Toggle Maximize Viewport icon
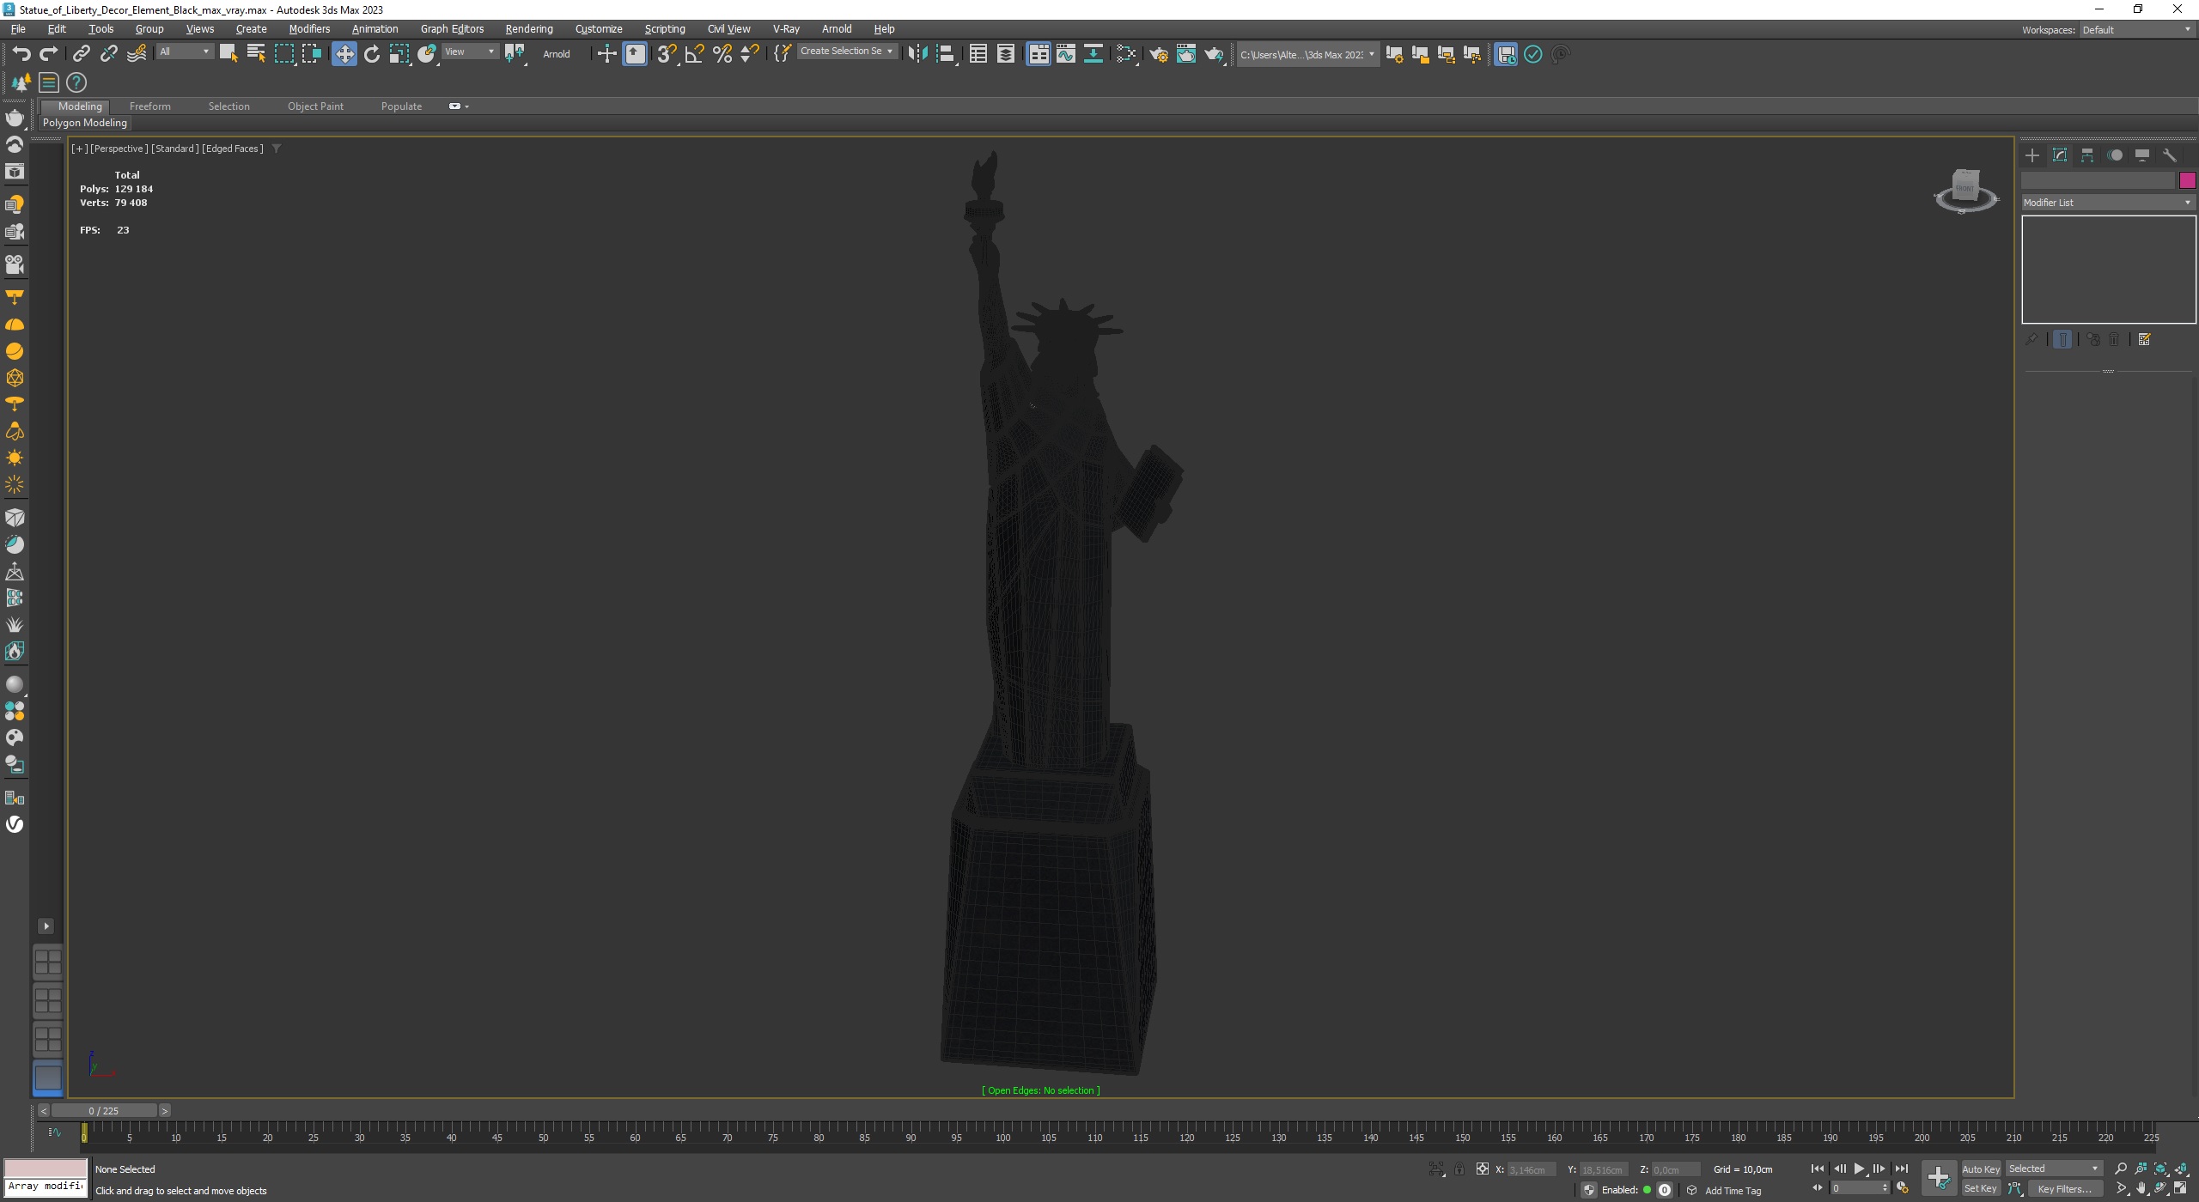This screenshot has height=1202, width=2199. pyautogui.click(x=2181, y=1189)
